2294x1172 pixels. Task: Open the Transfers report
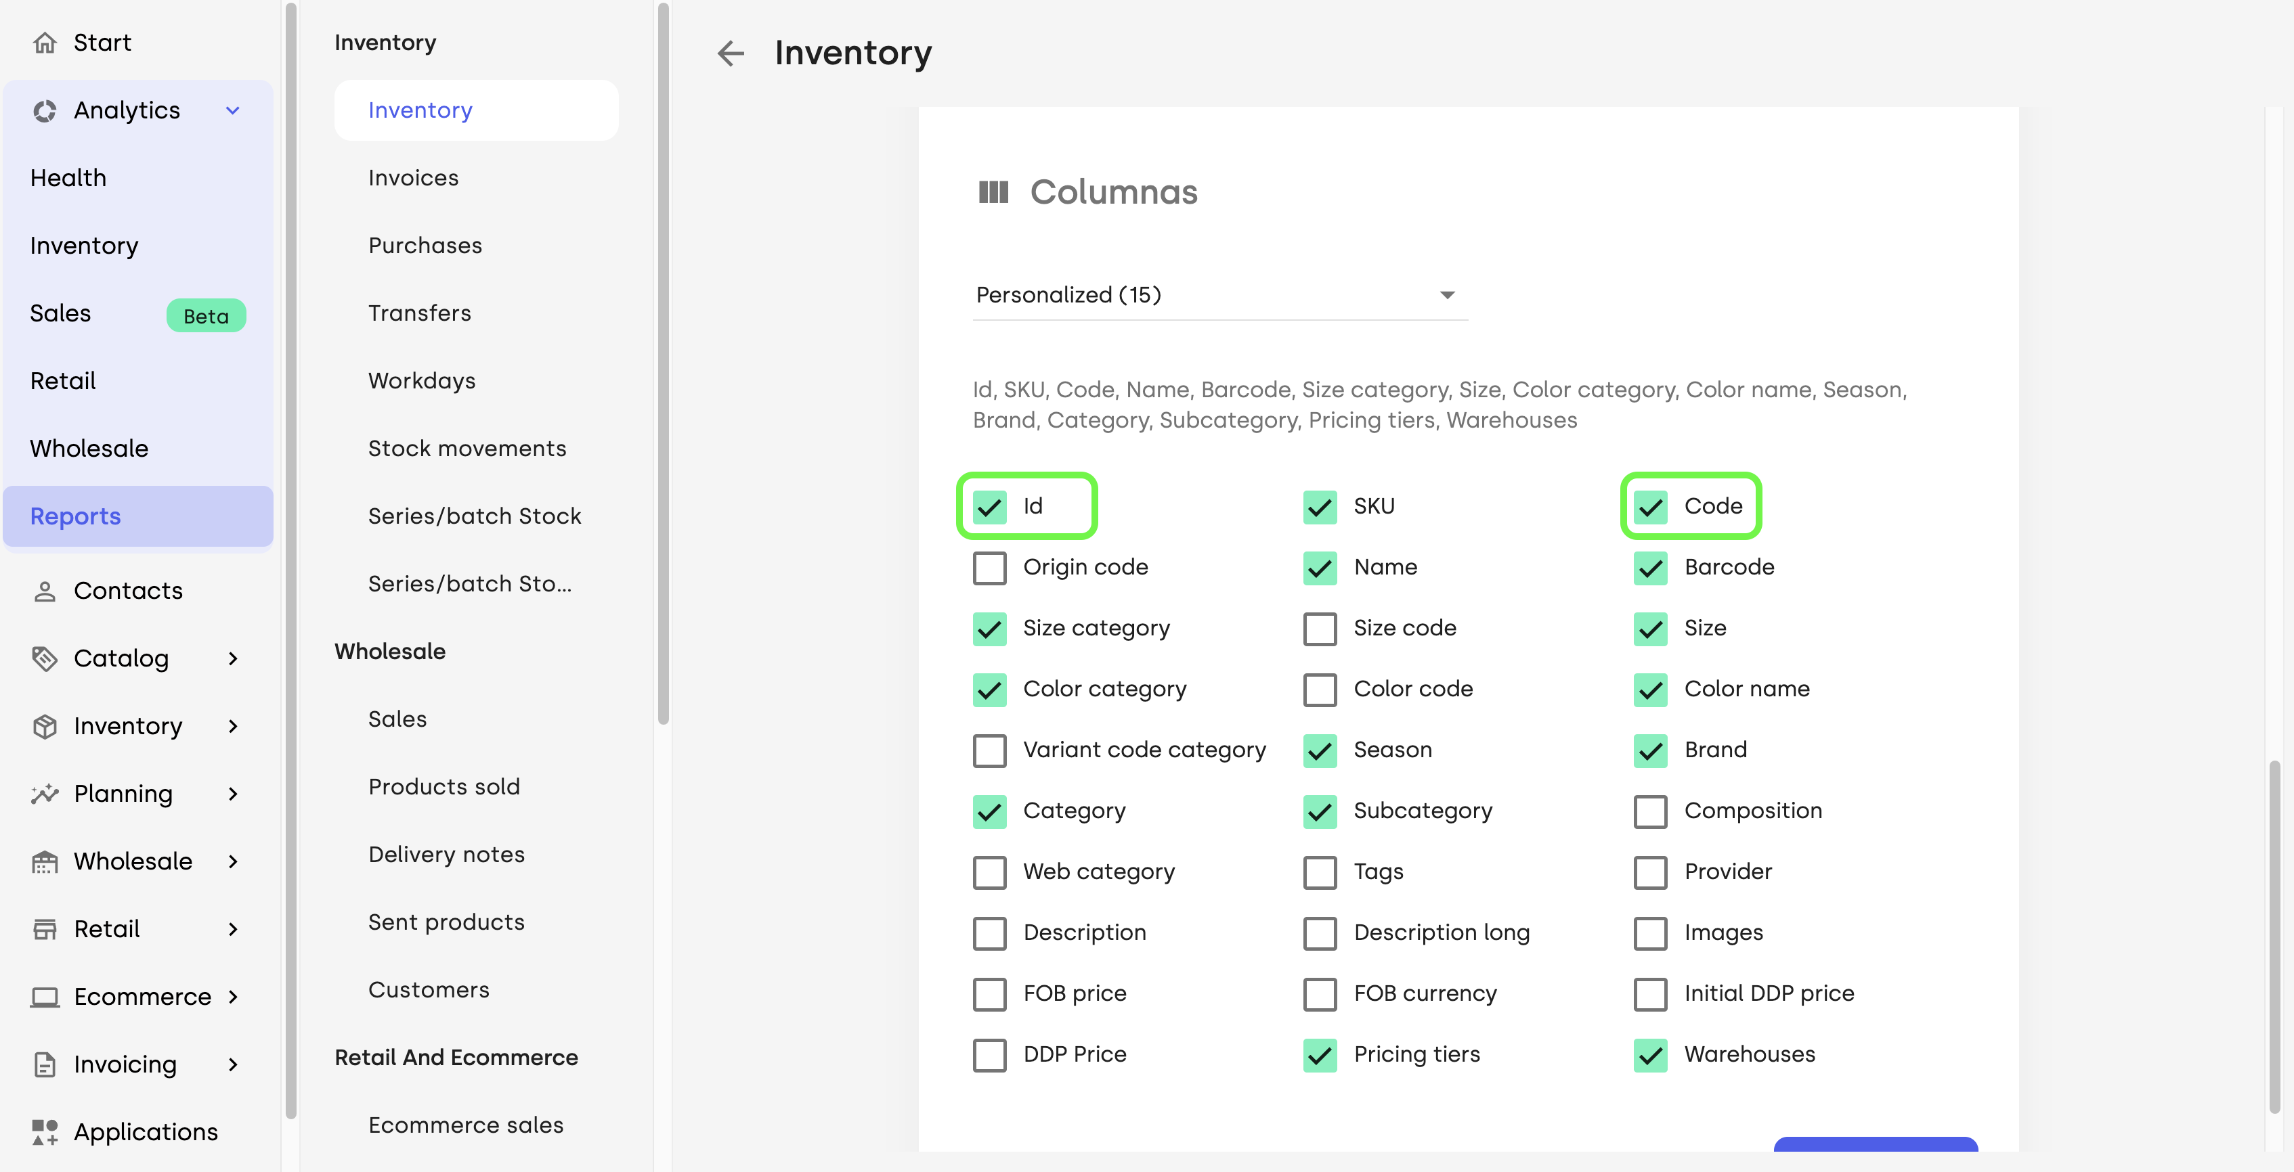tap(477, 313)
